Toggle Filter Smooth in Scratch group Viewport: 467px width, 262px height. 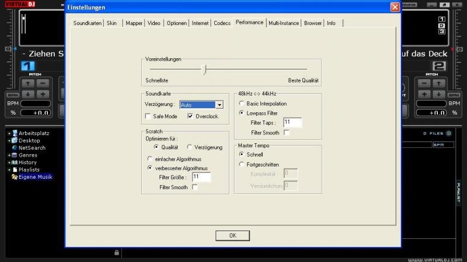coord(195,187)
